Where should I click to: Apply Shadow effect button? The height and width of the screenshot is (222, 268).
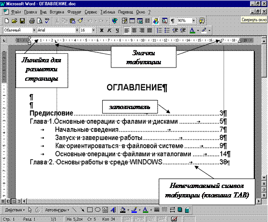(180, 210)
